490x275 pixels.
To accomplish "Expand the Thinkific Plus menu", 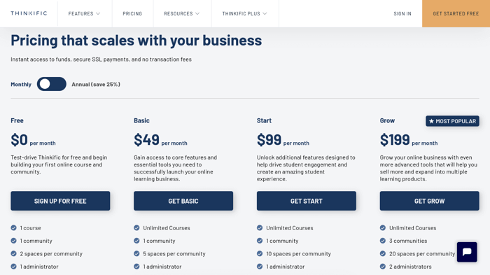I will point(245,13).
